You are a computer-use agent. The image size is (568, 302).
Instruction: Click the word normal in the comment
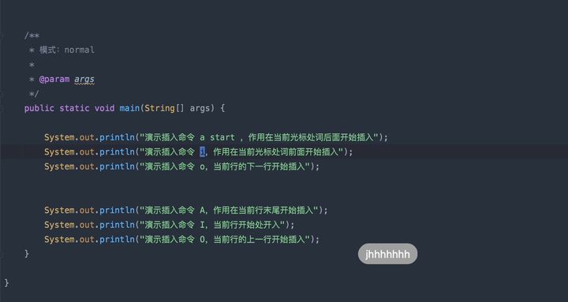pyautogui.click(x=80, y=50)
